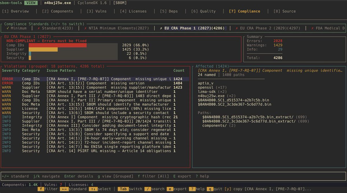The width and height of the screenshot is (347, 193).
Task: Select SBOM should identify the manufacturer row
Action: [95, 105]
